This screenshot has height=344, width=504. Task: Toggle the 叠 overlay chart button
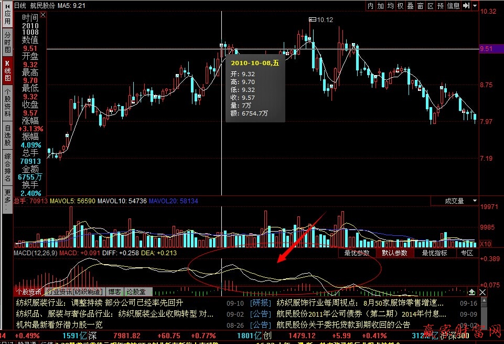pos(411,6)
